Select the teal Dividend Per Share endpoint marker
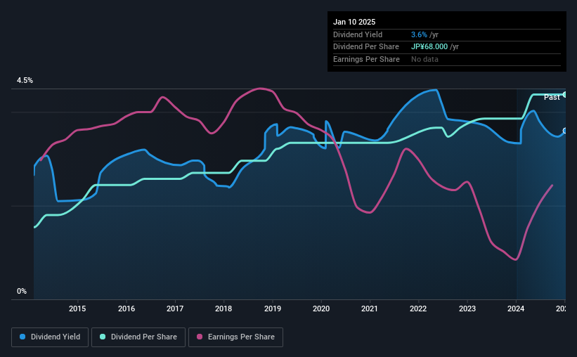The height and width of the screenshot is (357, 577). point(565,95)
